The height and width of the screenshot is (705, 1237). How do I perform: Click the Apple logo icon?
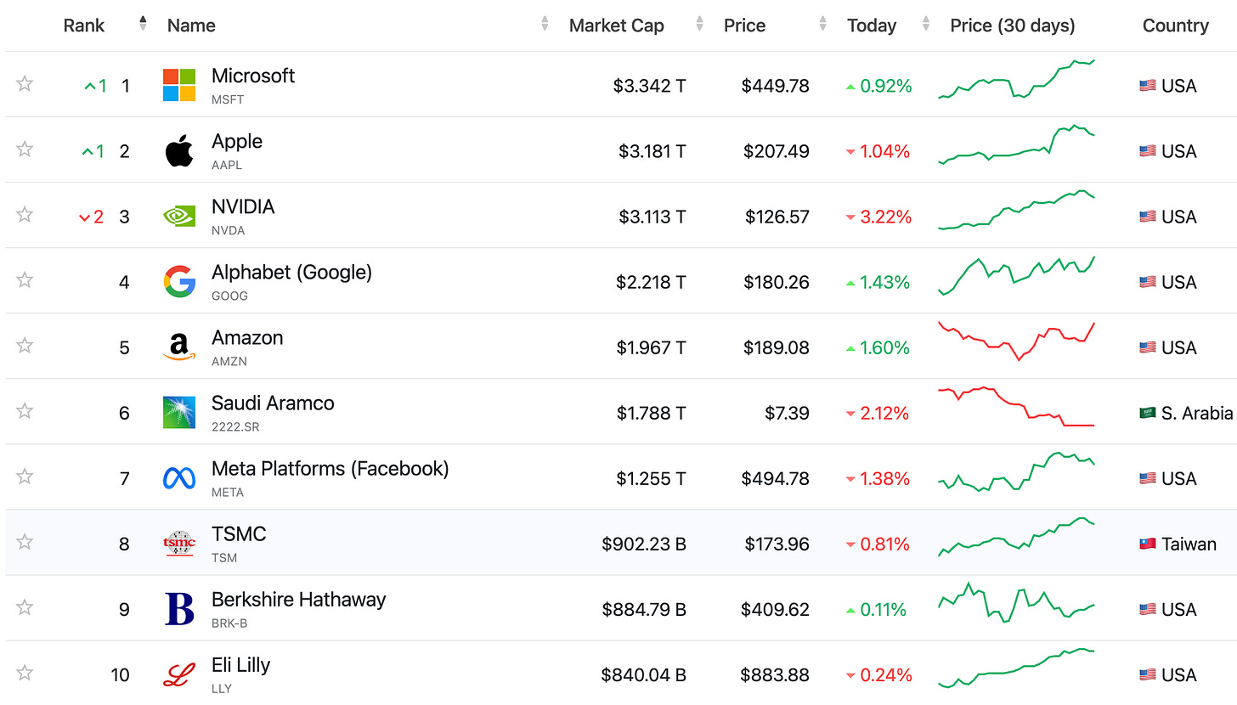[179, 150]
